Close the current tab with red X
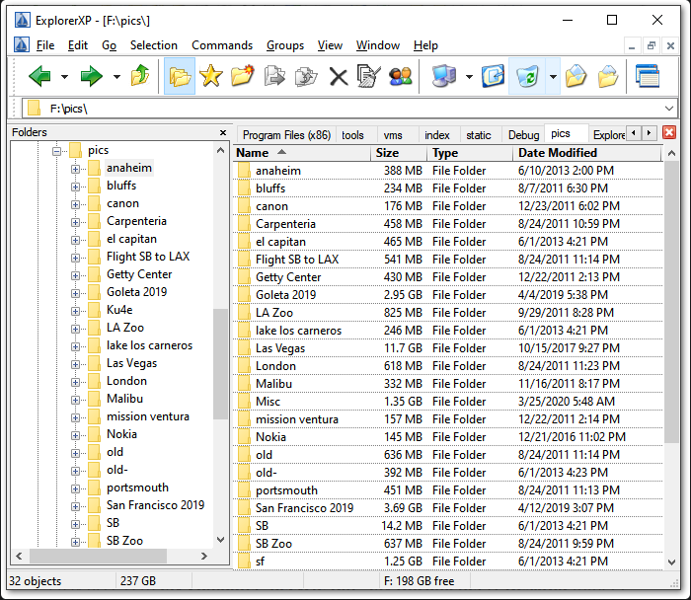Screen dimensions: 691x600 [669, 132]
